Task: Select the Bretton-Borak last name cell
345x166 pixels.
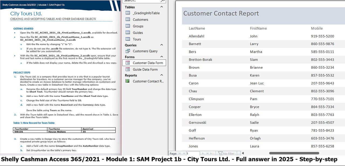Action: [201, 59]
